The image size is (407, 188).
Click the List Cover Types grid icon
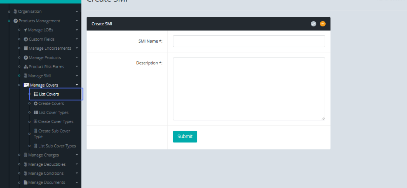[x=36, y=113]
